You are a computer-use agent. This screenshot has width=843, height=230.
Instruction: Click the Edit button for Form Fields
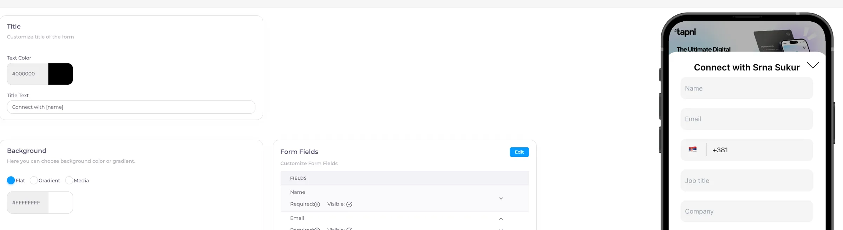pos(519,152)
